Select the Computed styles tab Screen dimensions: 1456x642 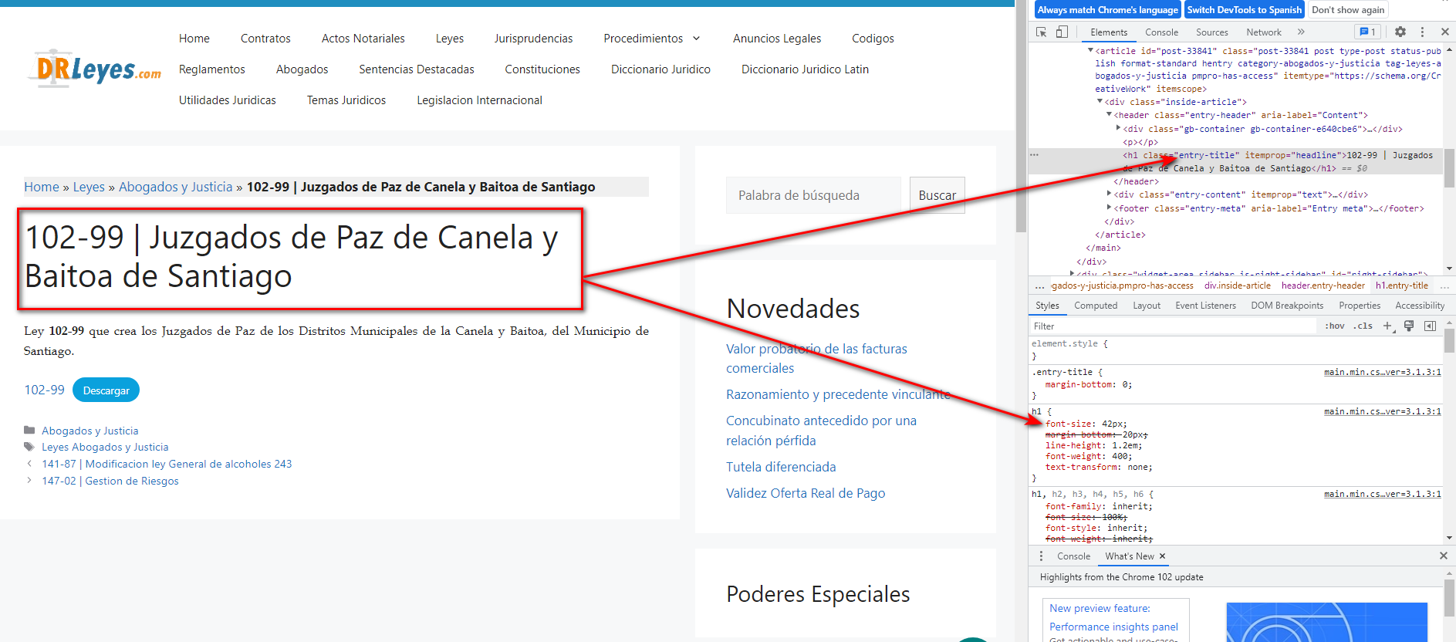[1096, 306]
